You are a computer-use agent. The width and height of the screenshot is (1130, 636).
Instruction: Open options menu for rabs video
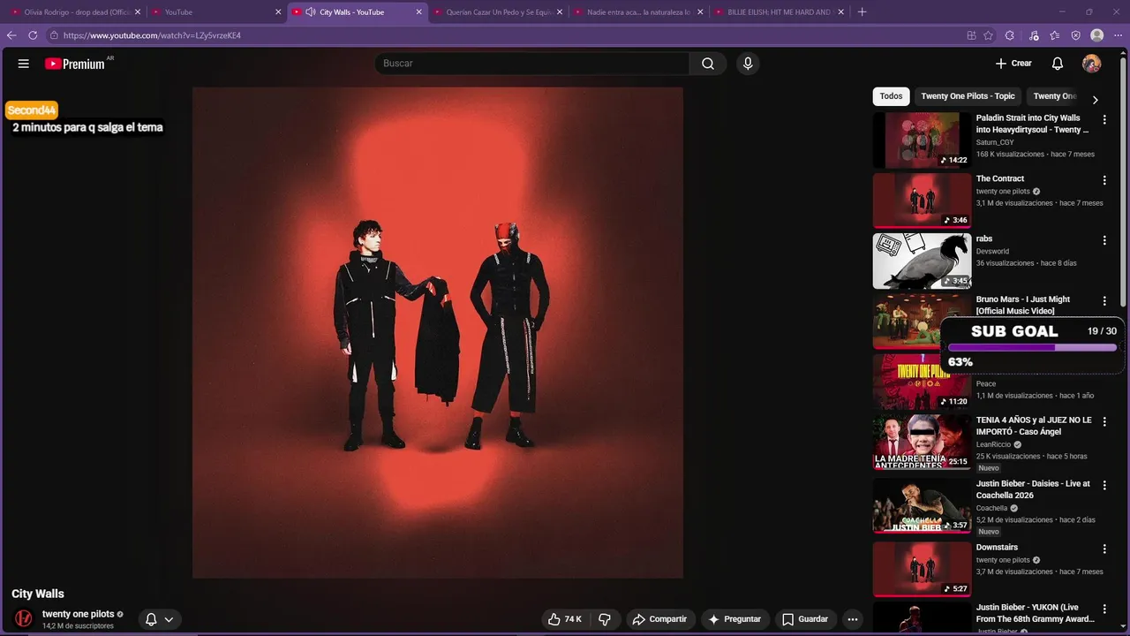1104,240
